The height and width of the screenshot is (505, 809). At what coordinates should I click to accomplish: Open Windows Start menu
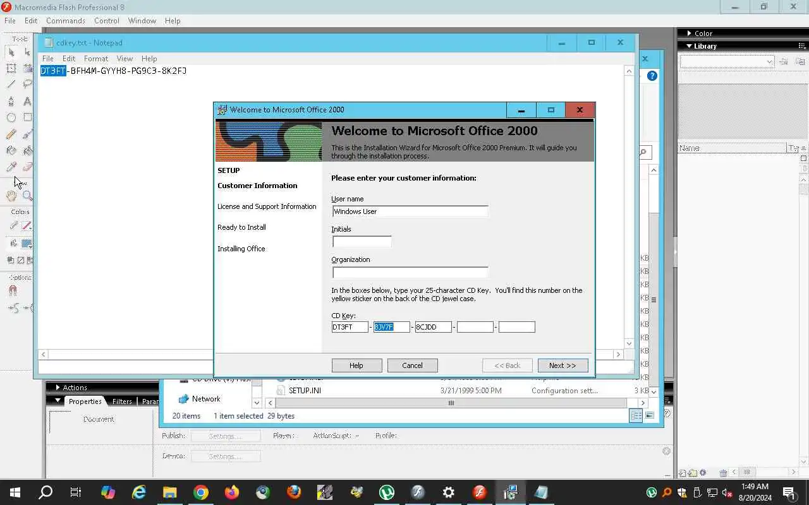coord(15,492)
